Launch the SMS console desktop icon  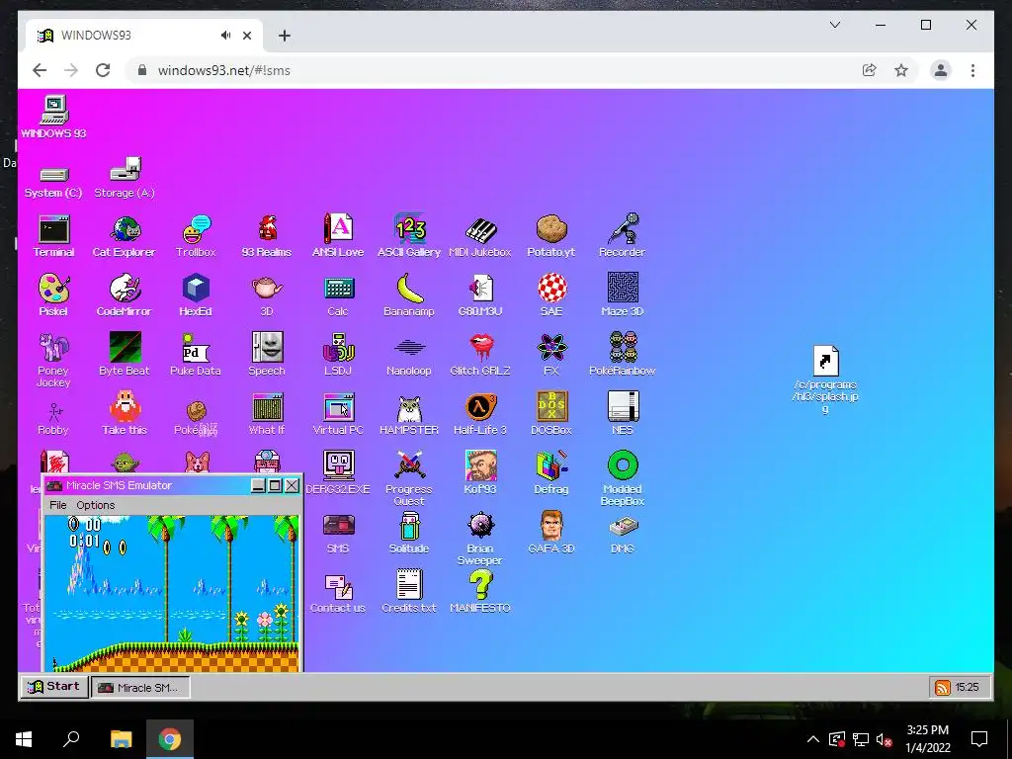[x=338, y=533]
